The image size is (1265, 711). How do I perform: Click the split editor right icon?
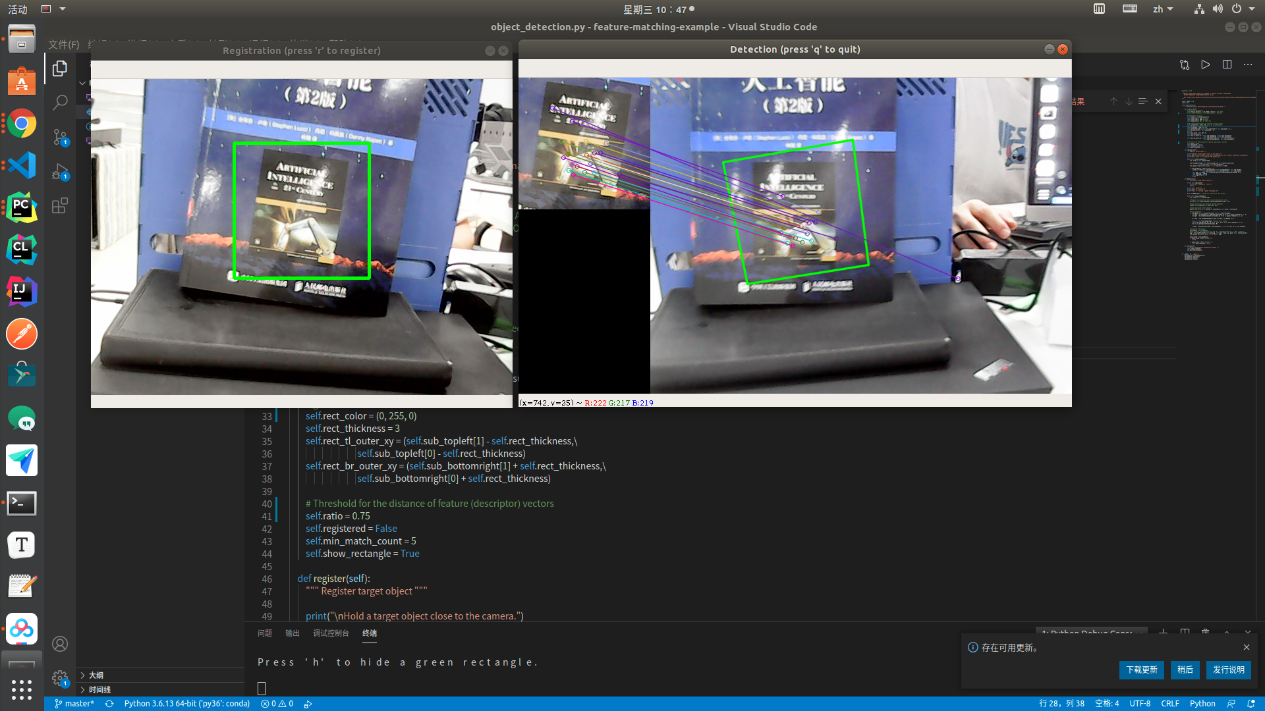click(1227, 65)
